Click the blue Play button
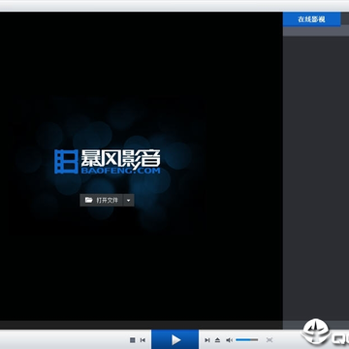The image size is (349, 349). point(175,339)
